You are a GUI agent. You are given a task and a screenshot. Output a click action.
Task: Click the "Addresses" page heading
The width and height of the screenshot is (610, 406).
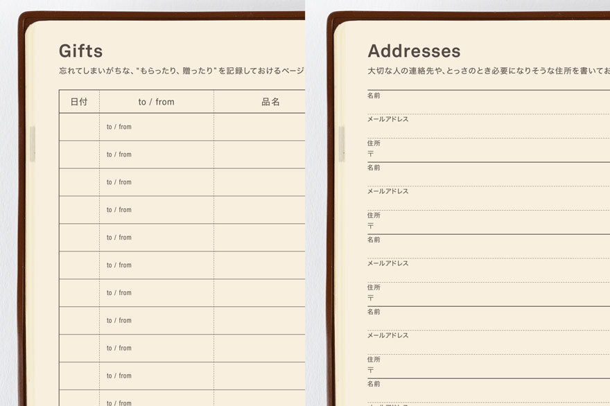pyautogui.click(x=415, y=51)
